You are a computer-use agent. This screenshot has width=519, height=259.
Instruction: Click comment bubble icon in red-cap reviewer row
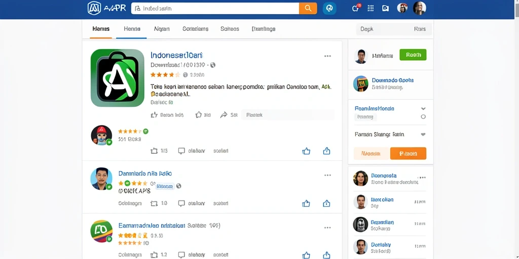pyautogui.click(x=181, y=151)
